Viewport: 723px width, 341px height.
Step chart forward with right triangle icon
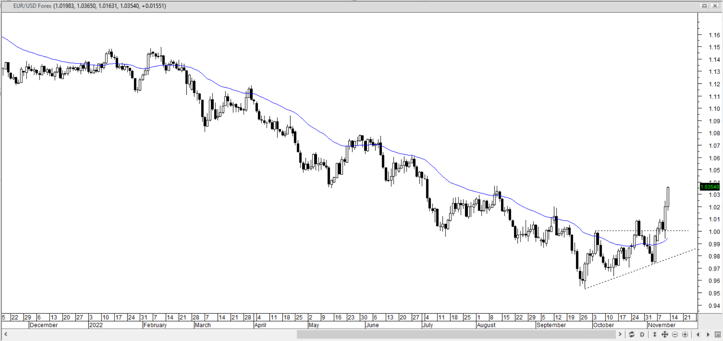[x=708, y=334]
